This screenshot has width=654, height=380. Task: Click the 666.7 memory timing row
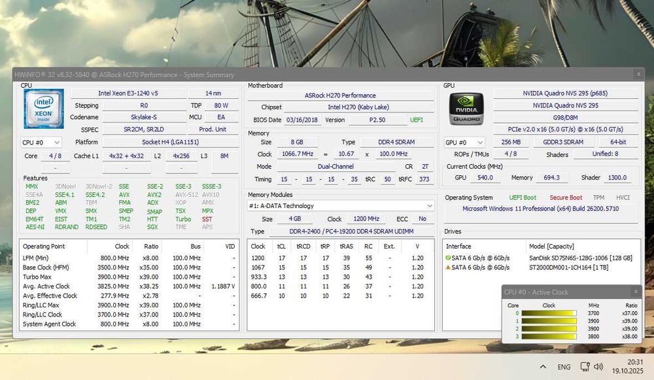340,296
